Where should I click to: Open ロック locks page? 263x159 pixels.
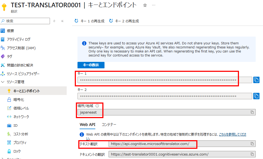click(x=17, y=151)
